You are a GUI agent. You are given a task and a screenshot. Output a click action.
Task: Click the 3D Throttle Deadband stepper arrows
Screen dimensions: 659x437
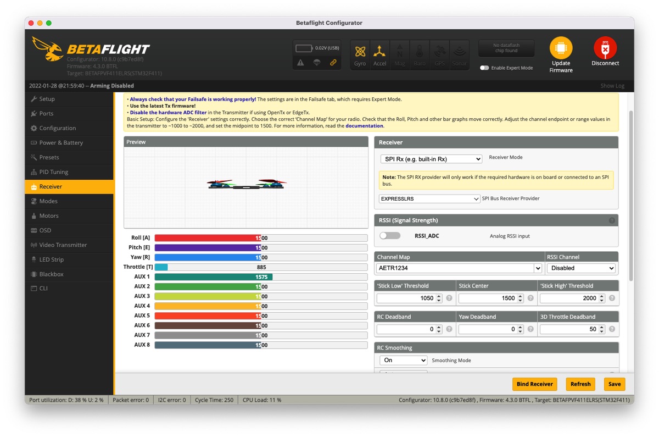[602, 329]
